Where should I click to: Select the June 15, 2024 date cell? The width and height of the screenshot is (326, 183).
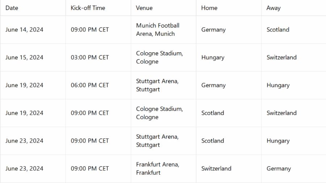point(24,58)
